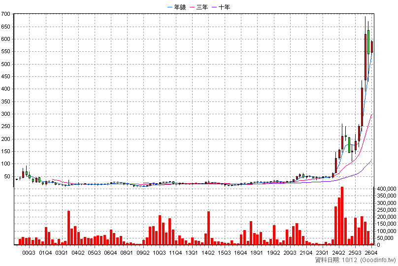
Task: Click the 250,000 volume axis label
Action: 387,210
